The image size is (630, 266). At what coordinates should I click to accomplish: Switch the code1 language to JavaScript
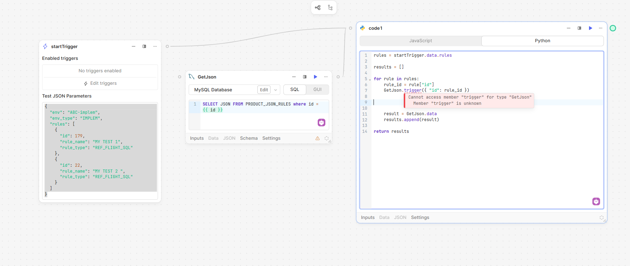pos(420,41)
